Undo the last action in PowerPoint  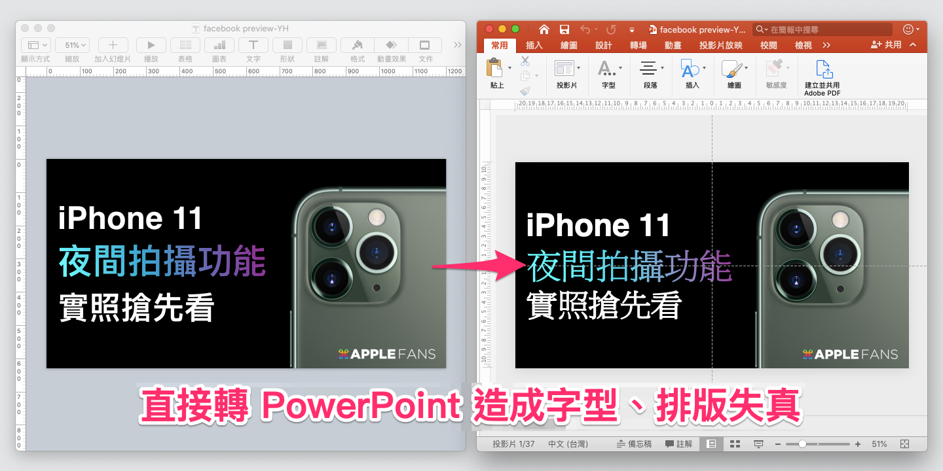(584, 29)
